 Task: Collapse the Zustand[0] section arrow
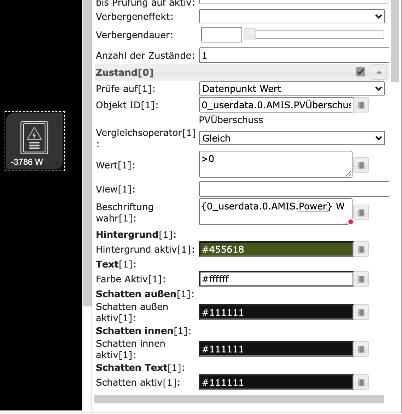point(379,72)
